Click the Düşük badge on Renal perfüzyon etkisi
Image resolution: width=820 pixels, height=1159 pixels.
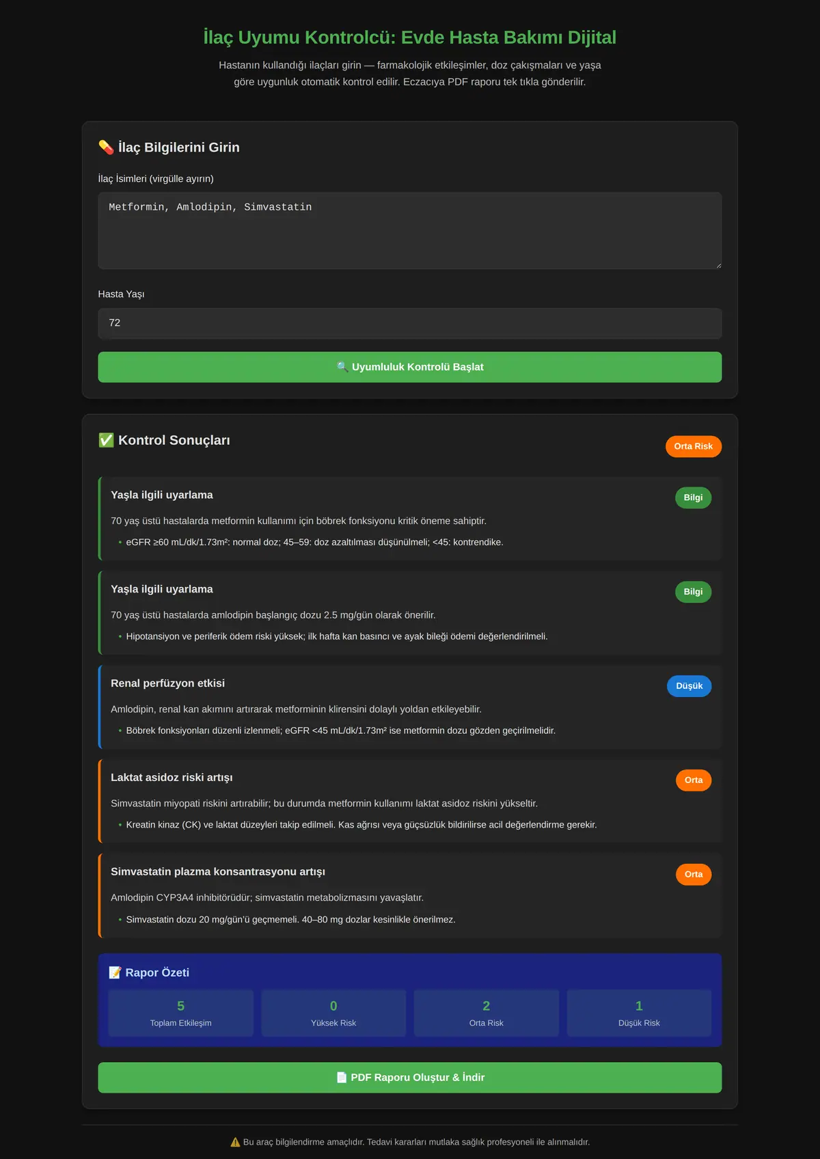(x=689, y=686)
